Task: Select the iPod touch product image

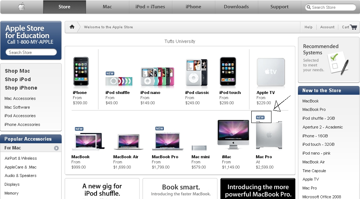Action: 228,71
